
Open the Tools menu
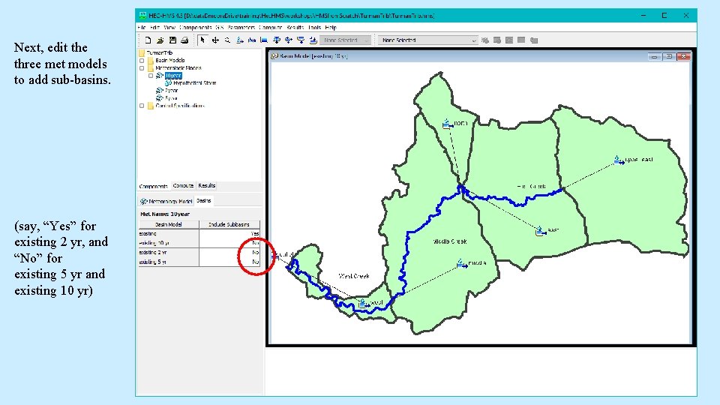click(x=314, y=28)
